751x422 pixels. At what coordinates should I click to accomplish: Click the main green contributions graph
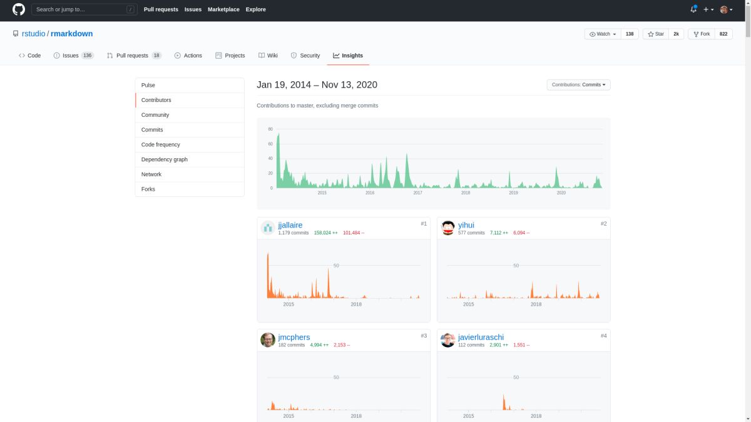point(433,163)
